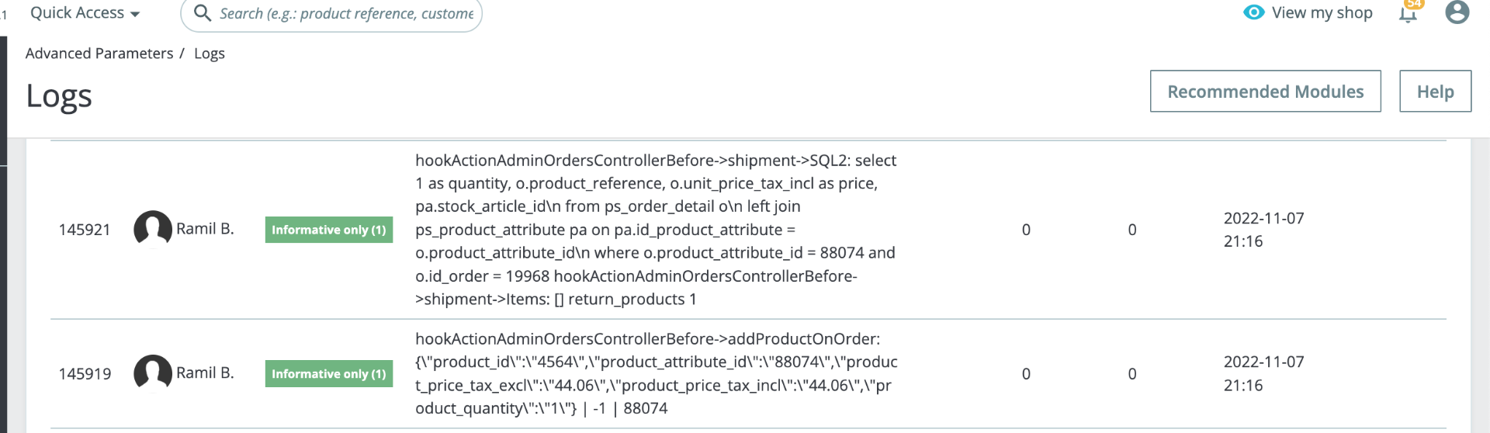Click Informative only badge for log 145919
Image resolution: width=1490 pixels, height=433 pixels.
tap(328, 374)
